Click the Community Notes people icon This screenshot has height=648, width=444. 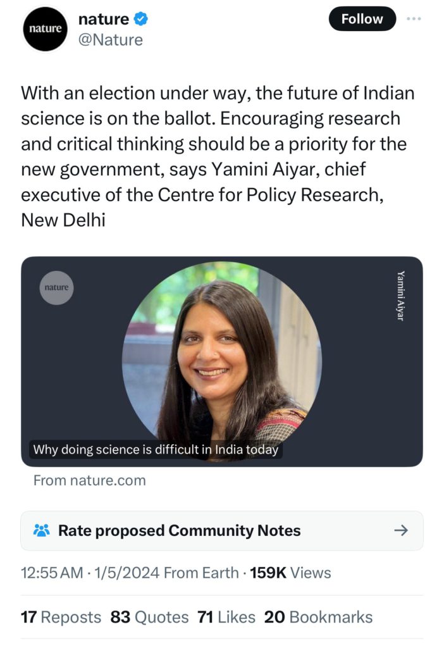[41, 530]
